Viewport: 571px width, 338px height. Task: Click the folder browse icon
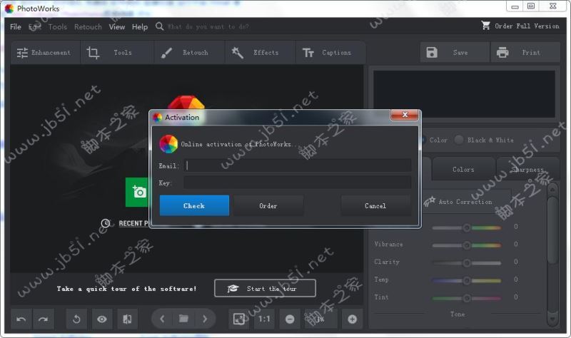[x=183, y=319]
